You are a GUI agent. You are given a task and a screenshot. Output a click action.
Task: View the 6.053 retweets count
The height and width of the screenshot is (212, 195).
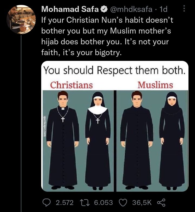(103, 203)
